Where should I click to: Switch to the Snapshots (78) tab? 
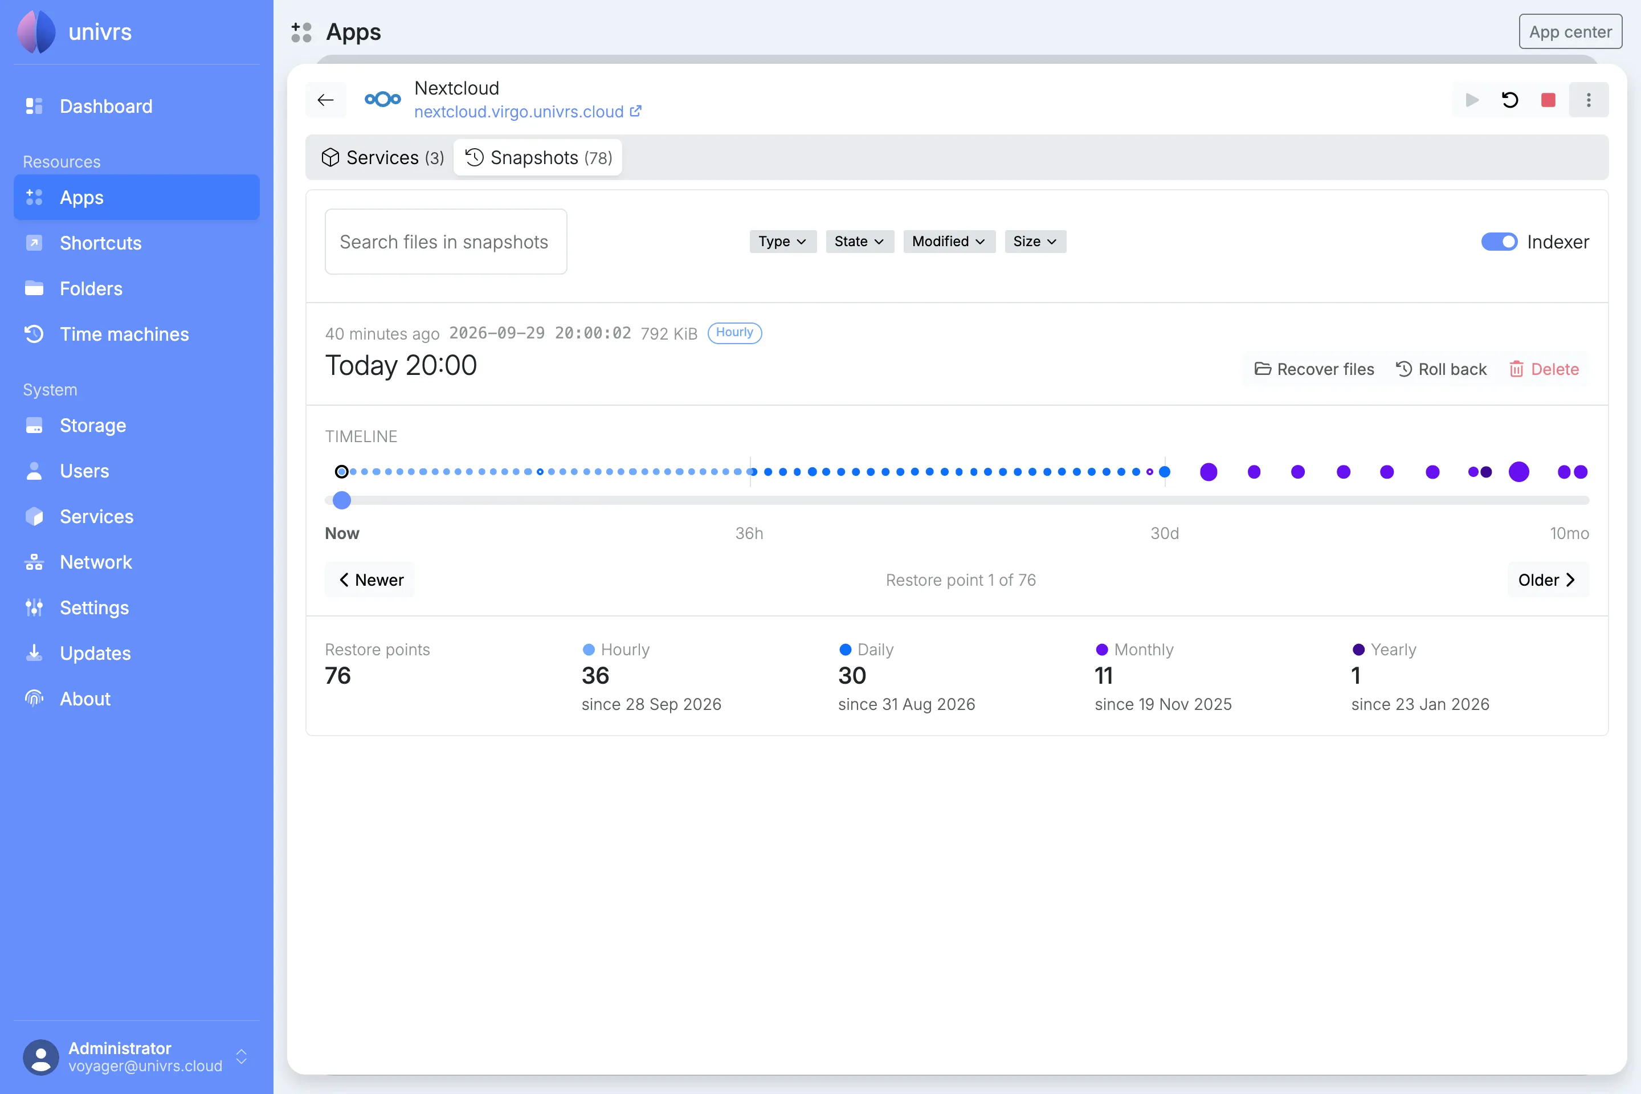click(x=538, y=158)
